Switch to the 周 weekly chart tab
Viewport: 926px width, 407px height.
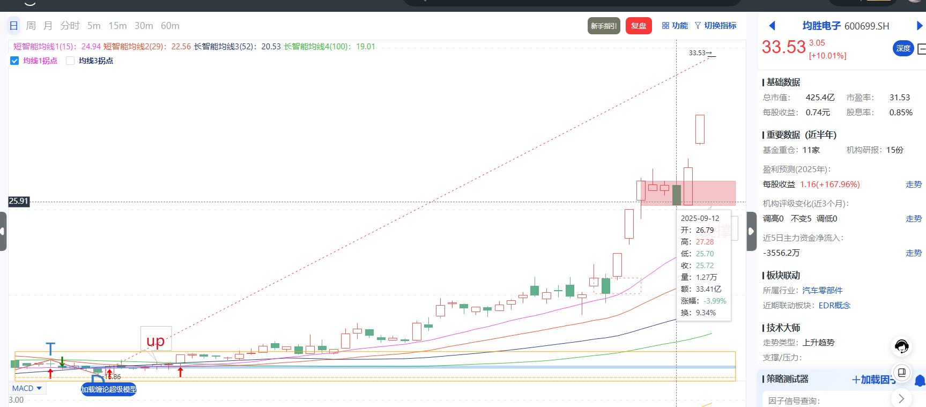tap(31, 26)
